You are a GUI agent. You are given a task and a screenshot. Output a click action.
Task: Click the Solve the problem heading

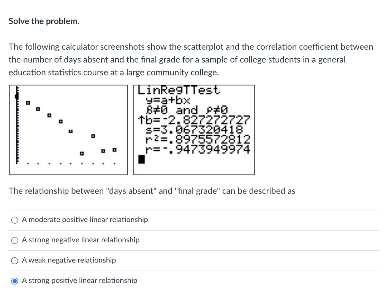point(44,21)
